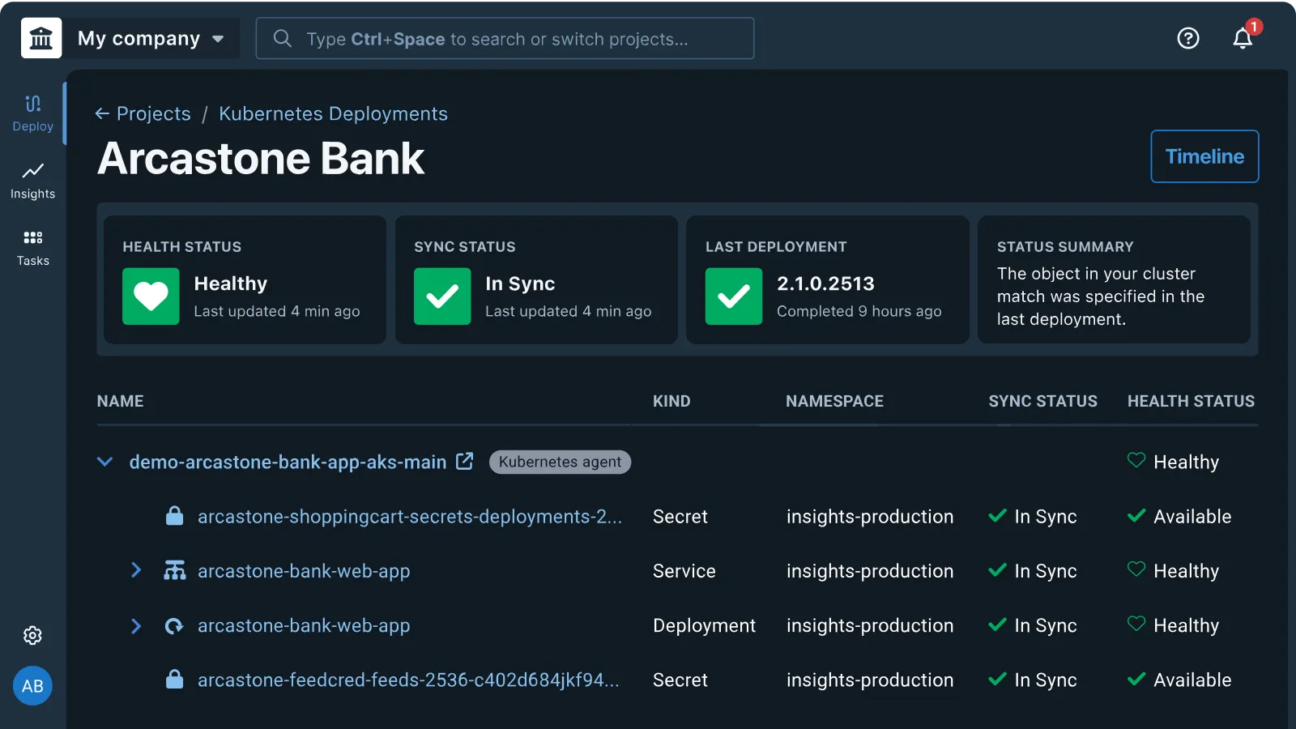Open external link icon beside demo-arcastone-bank-app-aks-main
Viewport: 1296px width, 729px height.
[465, 461]
